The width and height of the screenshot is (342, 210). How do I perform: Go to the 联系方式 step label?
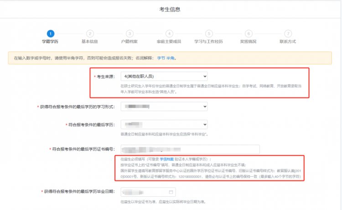click(288, 42)
